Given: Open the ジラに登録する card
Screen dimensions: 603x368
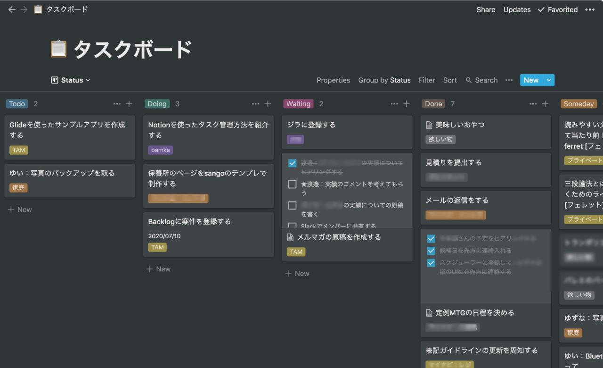Looking at the screenshot, I should click(x=347, y=133).
